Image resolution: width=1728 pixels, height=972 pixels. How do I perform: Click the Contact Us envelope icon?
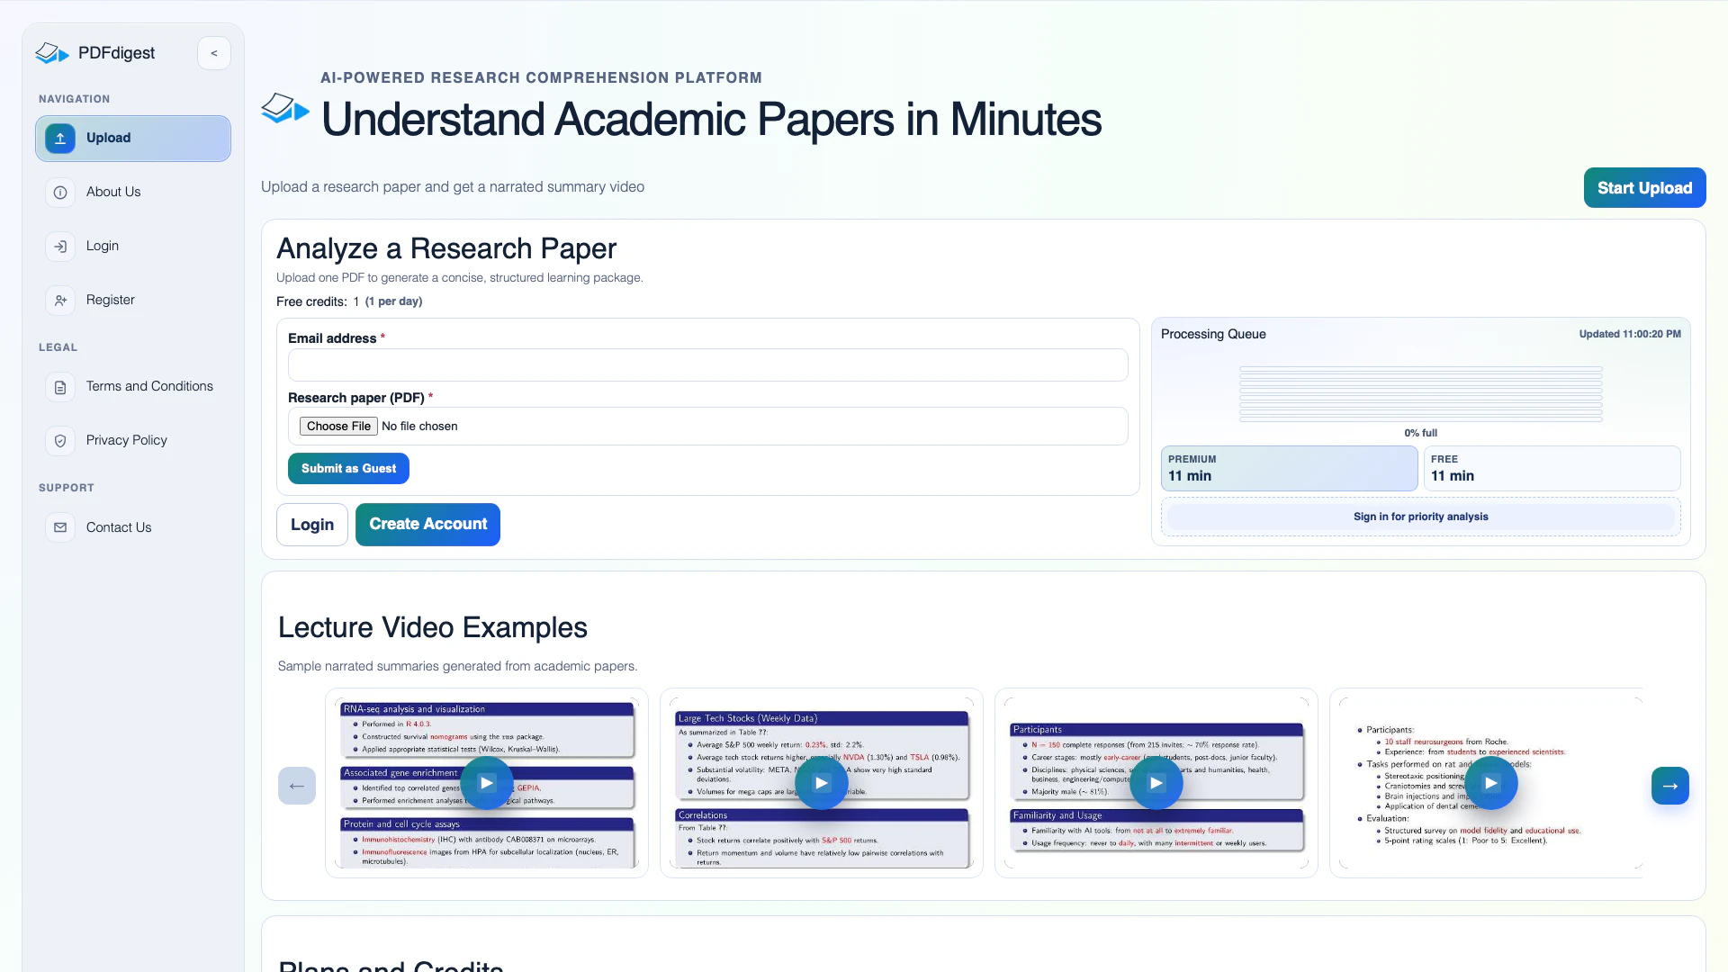tap(60, 527)
